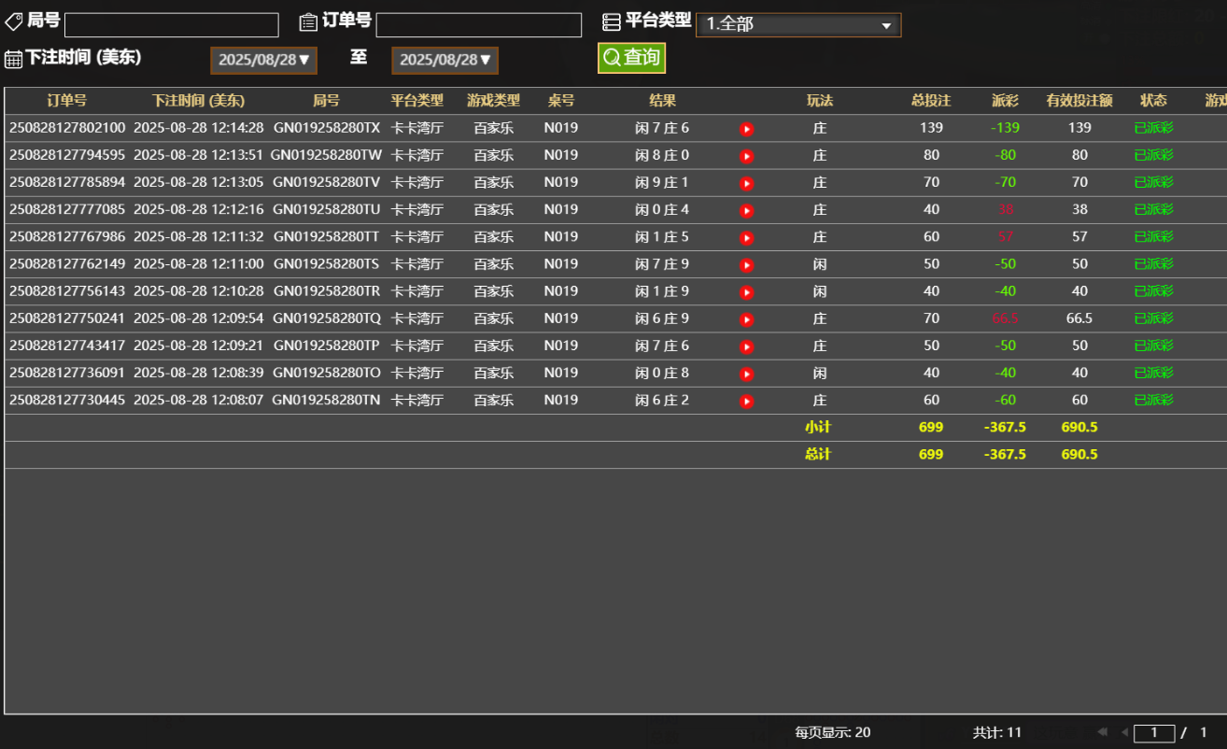Image resolution: width=1227 pixels, height=749 pixels.
Task: Open the 平台类型 dropdown showing 1.全部
Action: tap(798, 24)
